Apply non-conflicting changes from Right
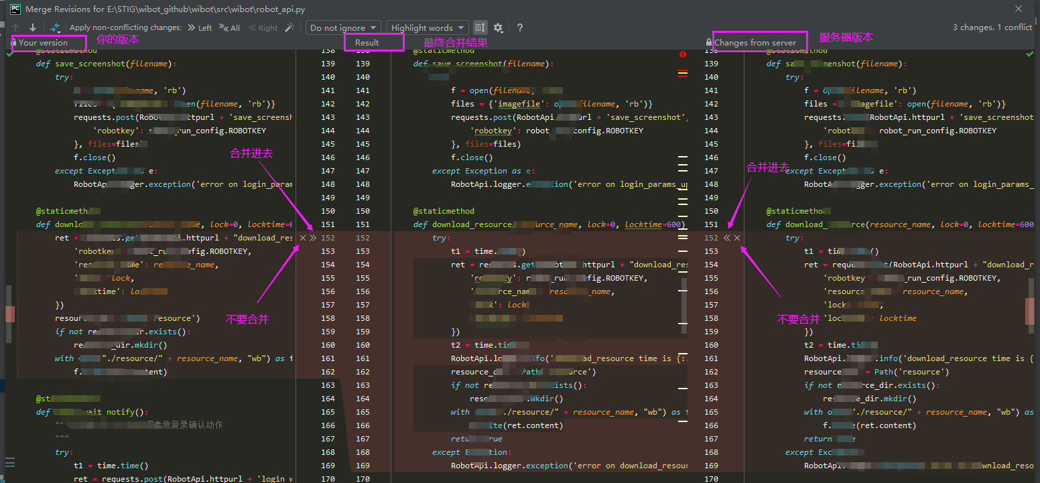 pyautogui.click(x=263, y=27)
